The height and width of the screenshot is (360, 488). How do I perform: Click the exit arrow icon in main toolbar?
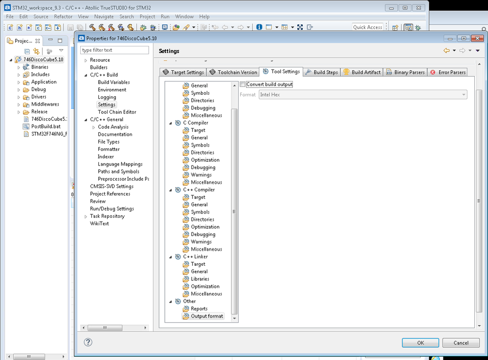tap(310, 27)
